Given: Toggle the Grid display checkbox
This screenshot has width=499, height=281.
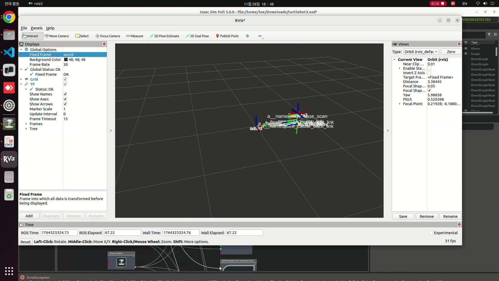Looking at the screenshot, I should coord(65,79).
